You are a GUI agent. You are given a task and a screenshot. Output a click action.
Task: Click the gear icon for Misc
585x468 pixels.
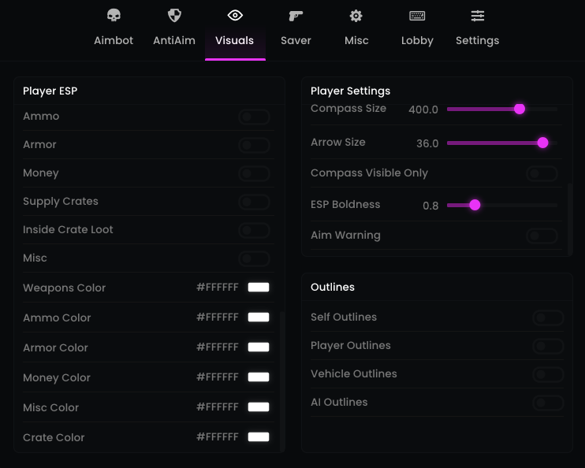[x=356, y=16]
